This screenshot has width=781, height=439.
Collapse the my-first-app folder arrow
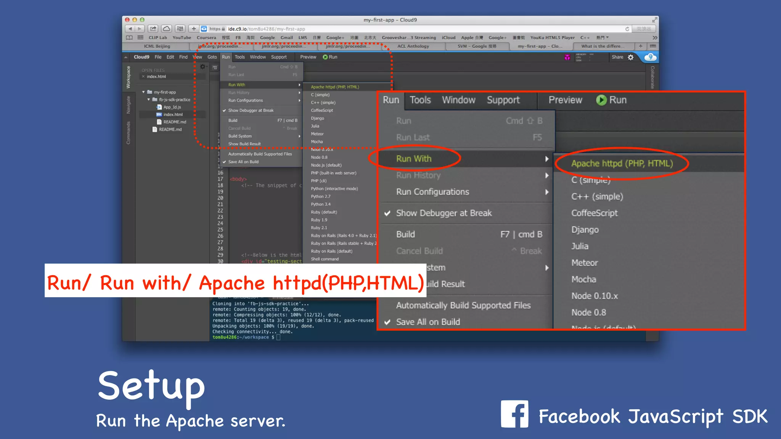coord(143,92)
